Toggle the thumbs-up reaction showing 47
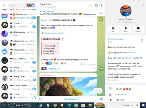The image size is (146, 108). [56, 63]
